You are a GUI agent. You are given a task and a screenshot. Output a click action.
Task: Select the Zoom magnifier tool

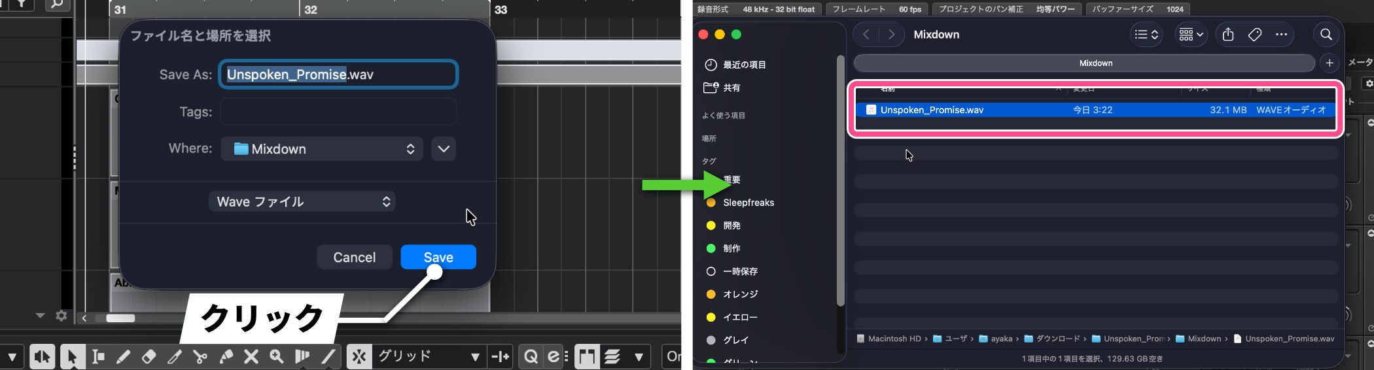coord(277,356)
